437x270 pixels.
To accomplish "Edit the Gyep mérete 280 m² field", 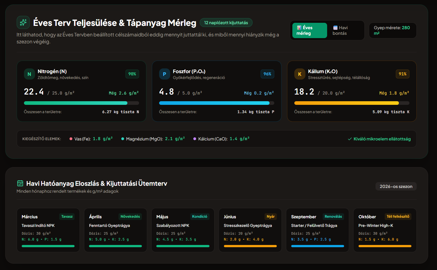I will (392, 30).
